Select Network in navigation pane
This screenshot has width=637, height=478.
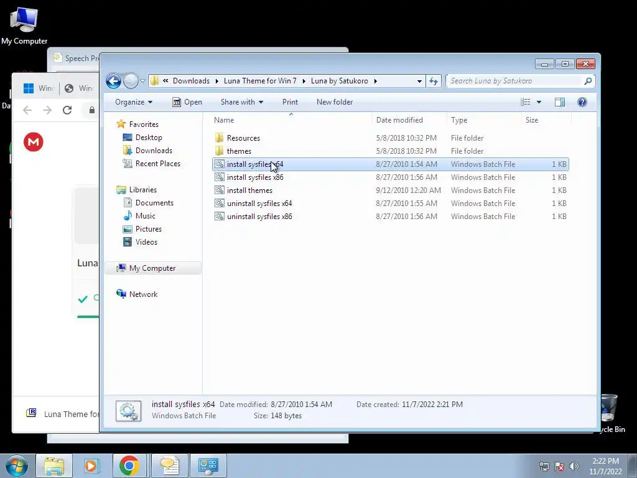tap(143, 294)
